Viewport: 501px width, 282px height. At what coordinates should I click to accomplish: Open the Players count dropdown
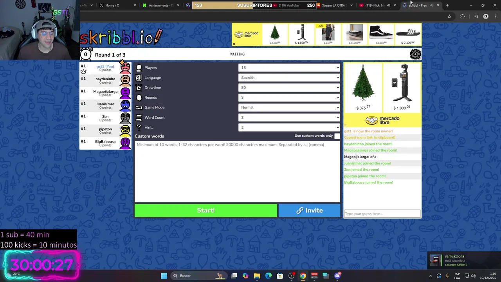289,68
